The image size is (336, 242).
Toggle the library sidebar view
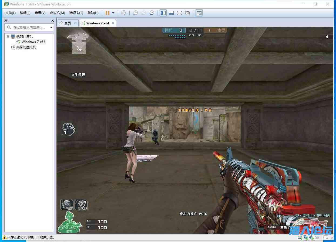coord(163,13)
